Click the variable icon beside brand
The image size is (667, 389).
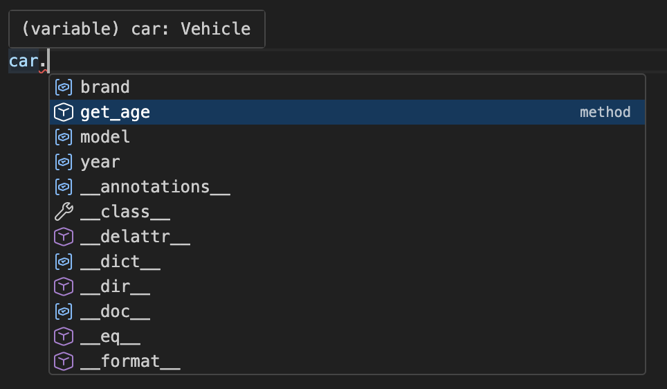pos(64,87)
